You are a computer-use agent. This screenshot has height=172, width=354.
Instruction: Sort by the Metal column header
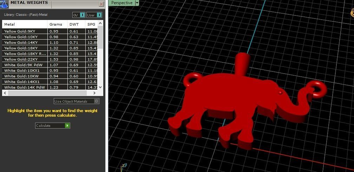pyautogui.click(x=25, y=24)
